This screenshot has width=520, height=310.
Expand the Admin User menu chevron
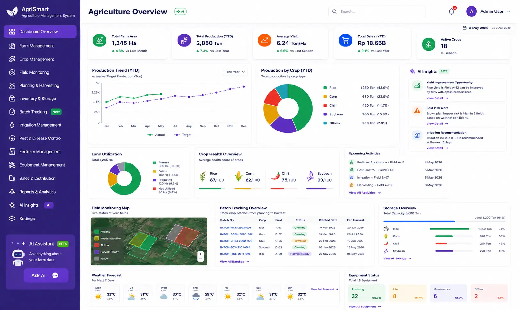(x=508, y=12)
